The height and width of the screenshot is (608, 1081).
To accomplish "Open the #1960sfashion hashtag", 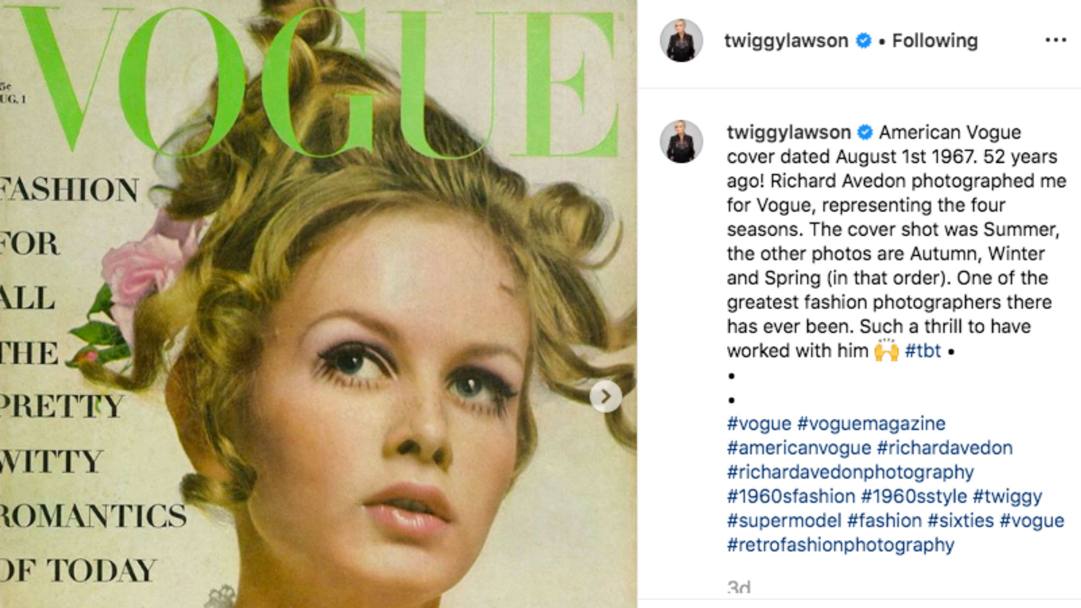I will (x=791, y=496).
